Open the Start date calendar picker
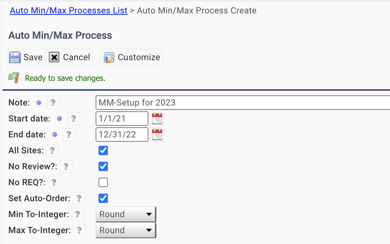The width and height of the screenshot is (390, 244). pos(157,119)
